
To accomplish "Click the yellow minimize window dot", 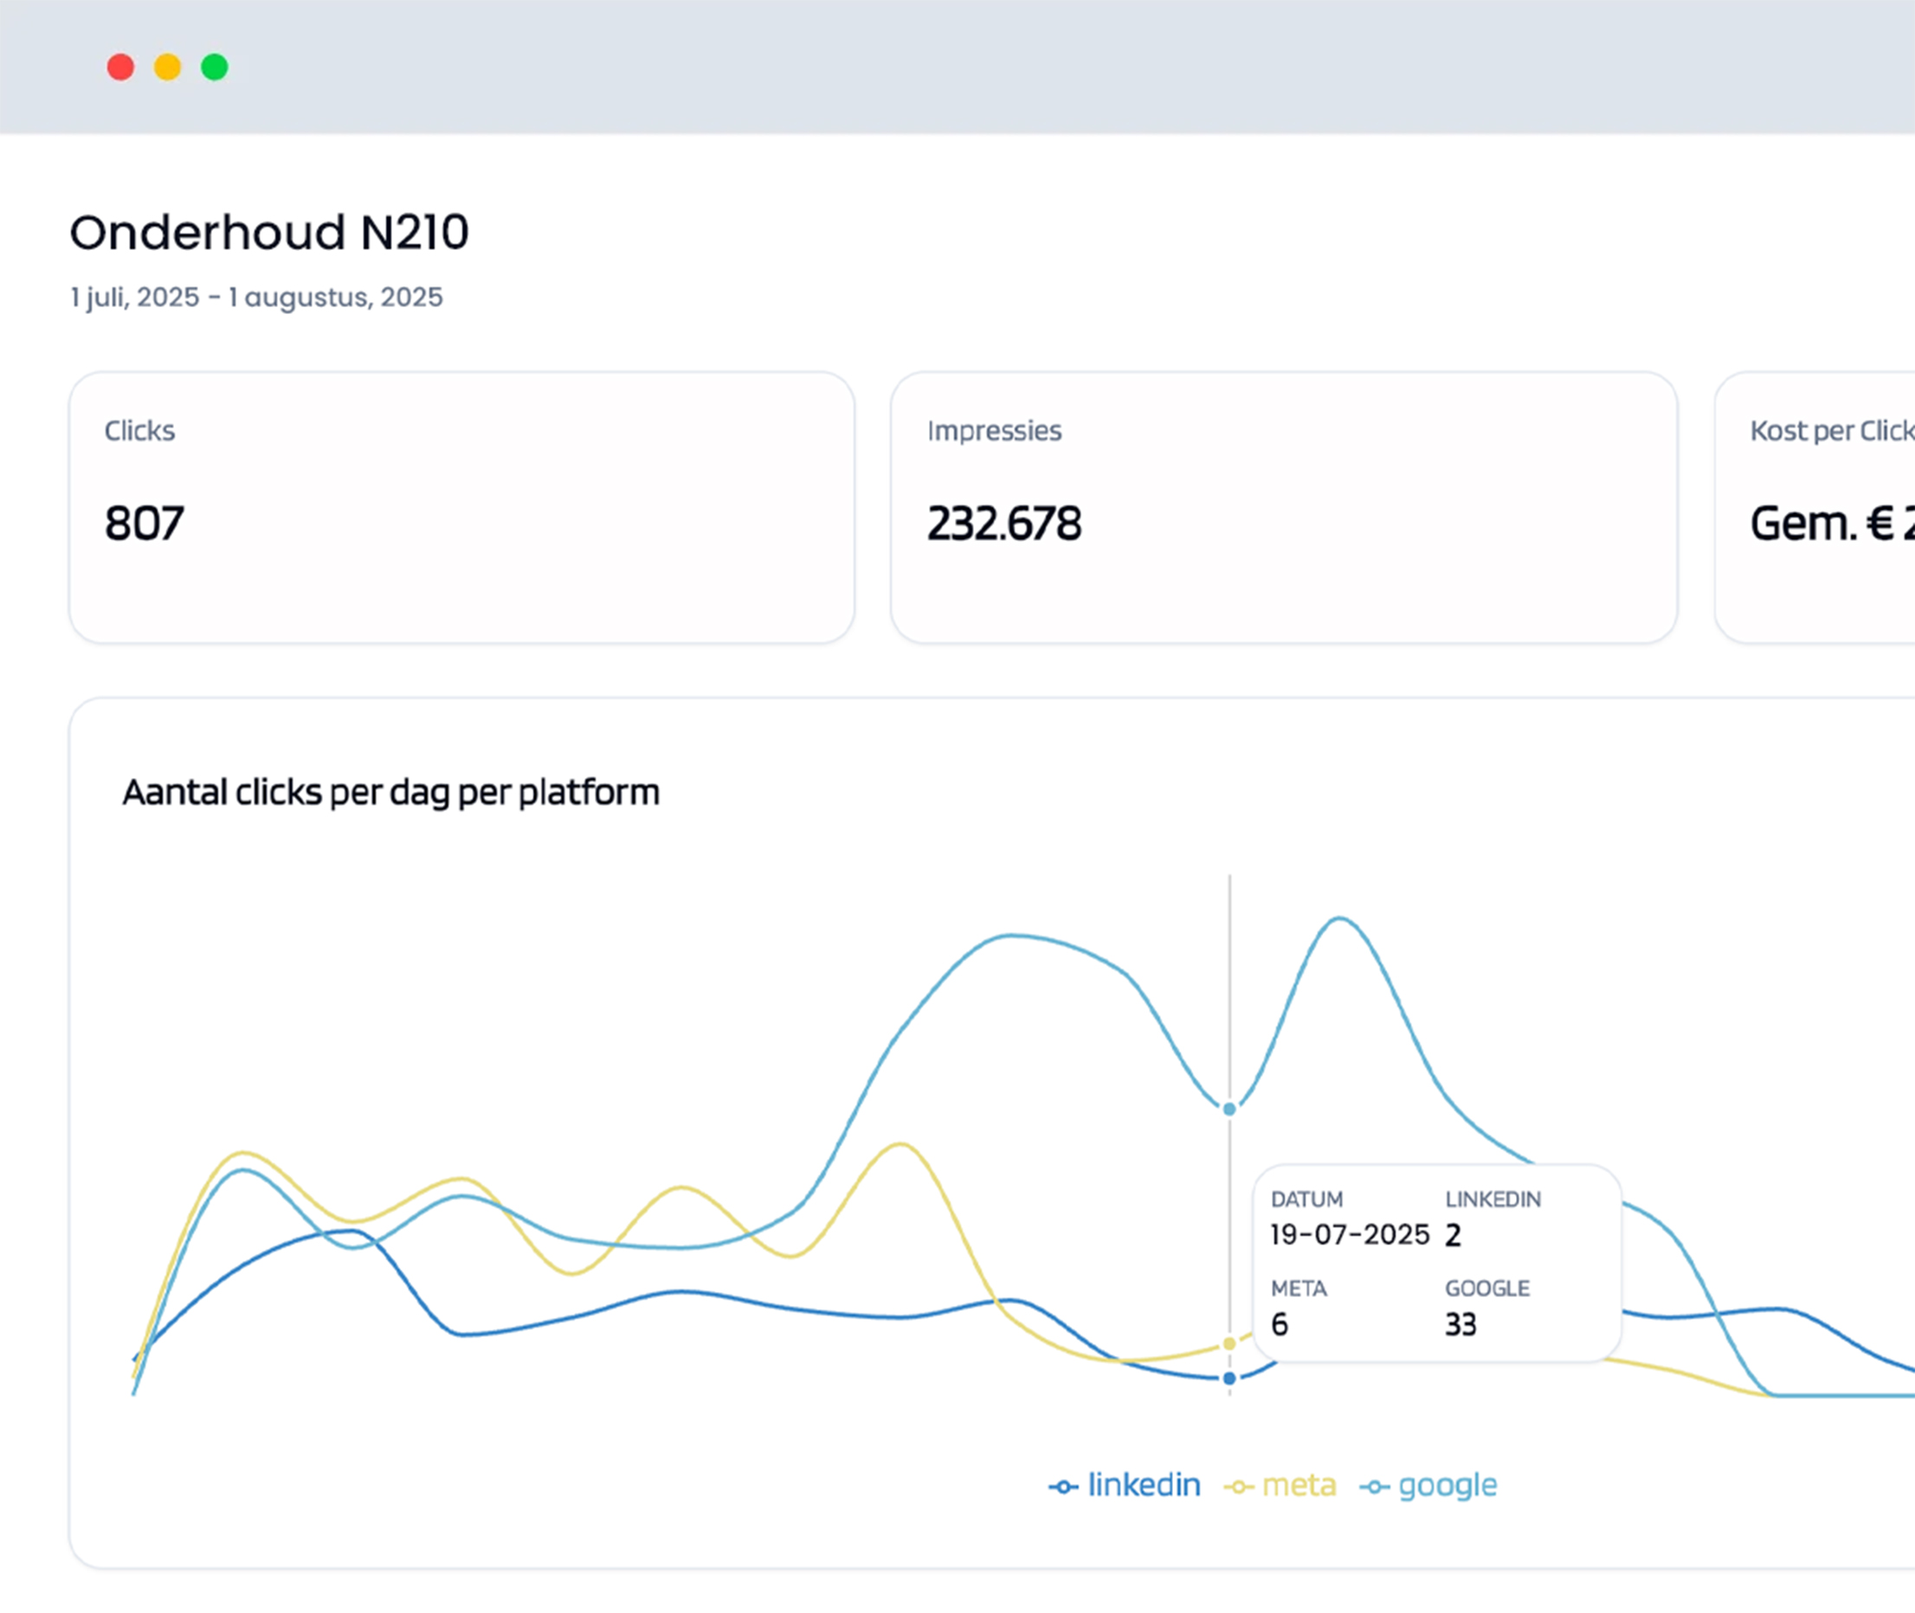I will pyautogui.click(x=167, y=67).
